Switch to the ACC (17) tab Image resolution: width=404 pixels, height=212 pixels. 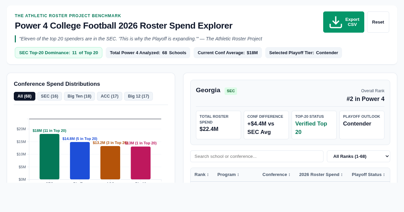(109, 96)
